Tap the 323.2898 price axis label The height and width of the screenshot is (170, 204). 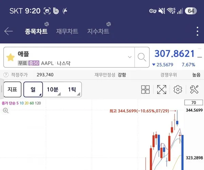(194, 158)
